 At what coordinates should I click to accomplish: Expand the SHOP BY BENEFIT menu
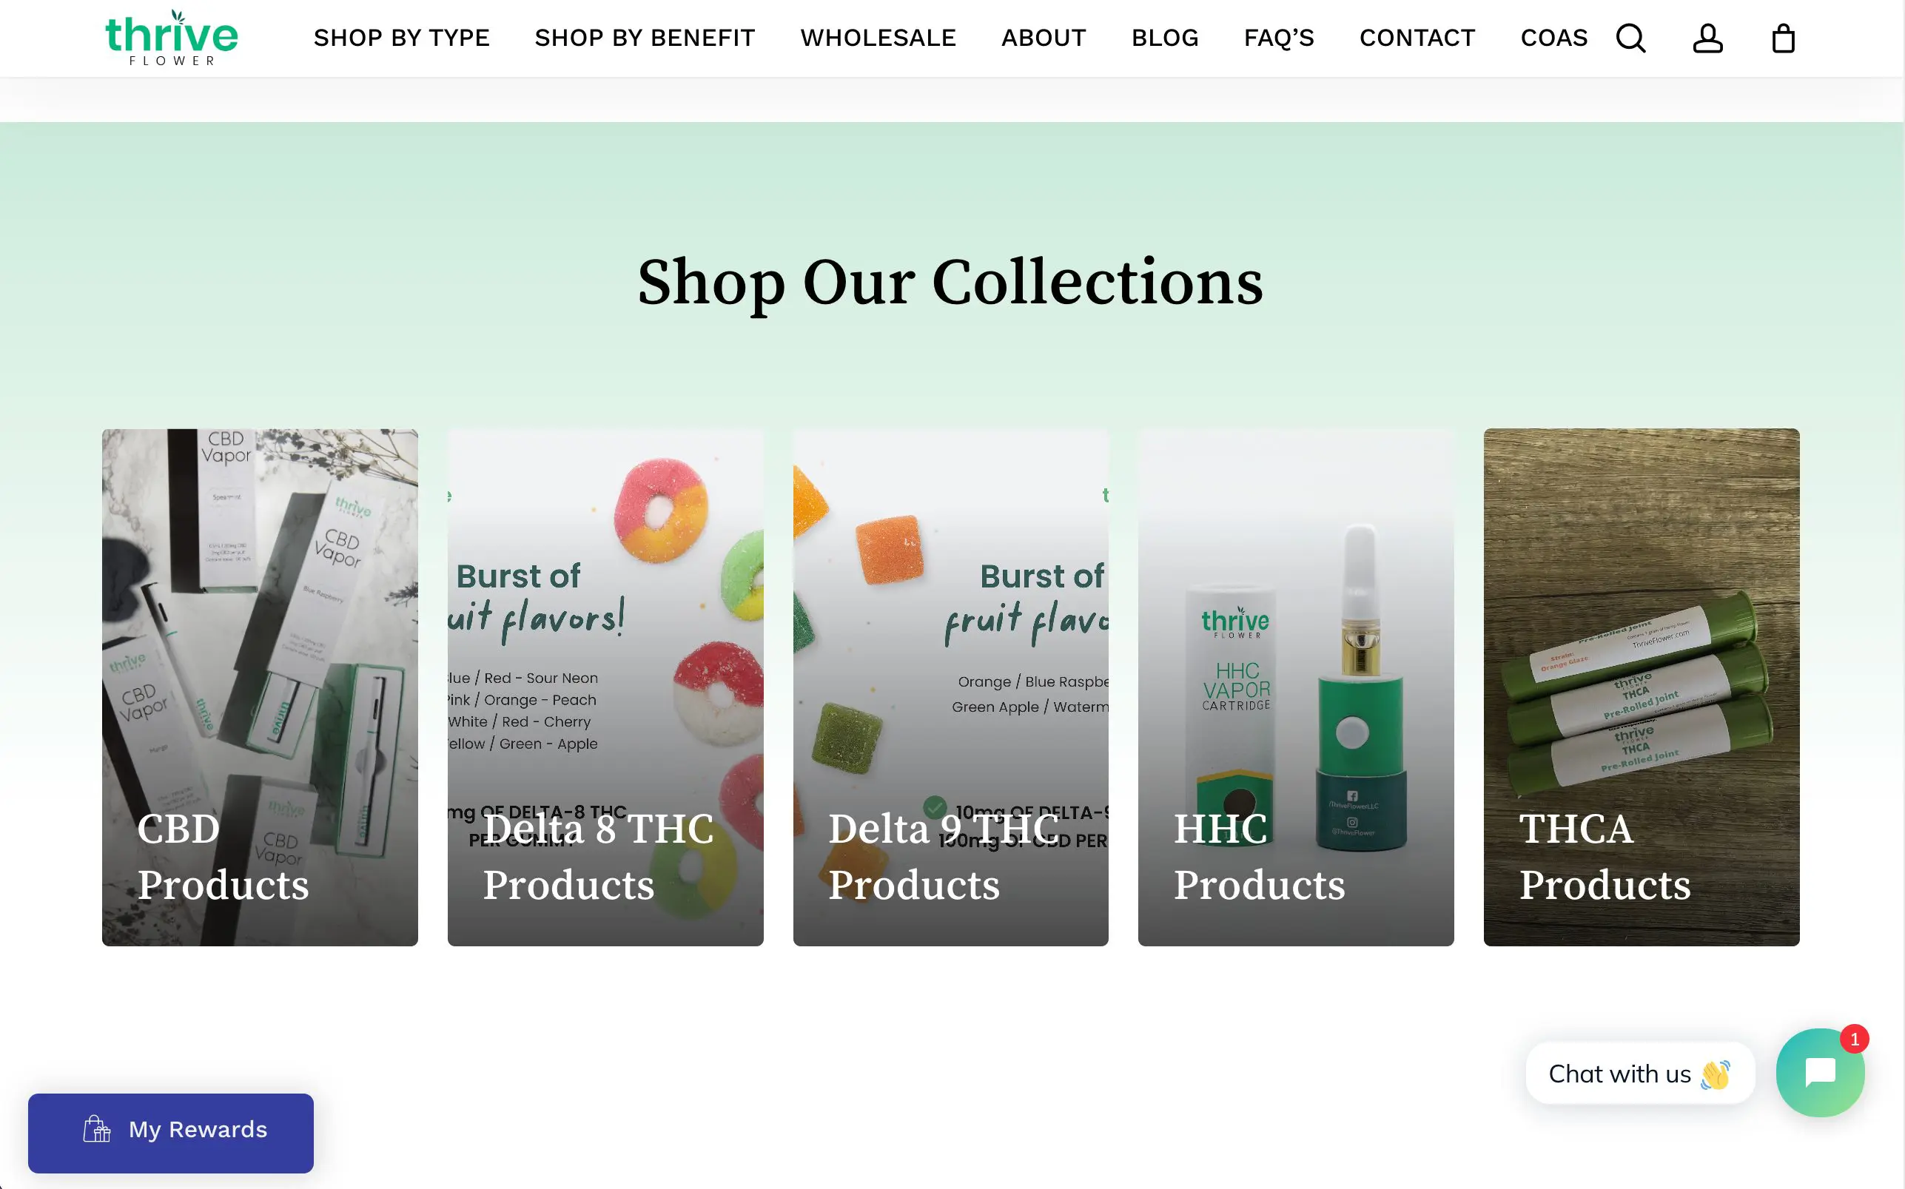(x=644, y=38)
